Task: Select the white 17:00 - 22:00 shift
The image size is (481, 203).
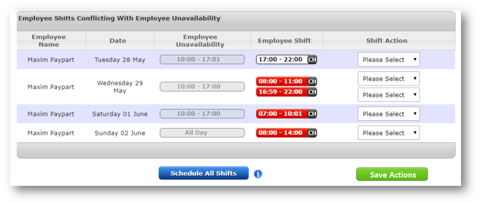Action: pyautogui.click(x=282, y=60)
